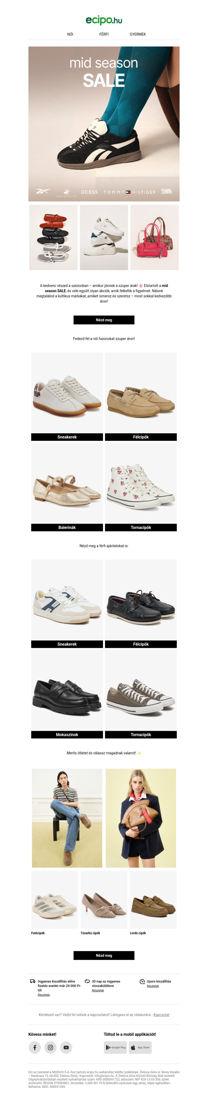Image resolution: width=208 pixels, height=1106 pixels.
Task: Open the YouTube social icon
Action: tap(66, 1047)
